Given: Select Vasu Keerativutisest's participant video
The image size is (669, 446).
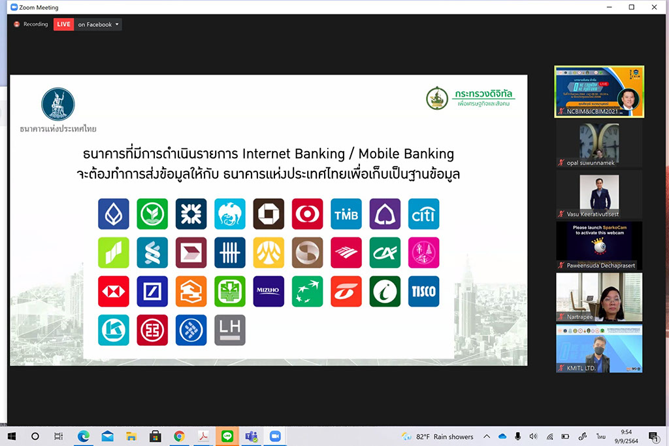Looking at the screenshot, I should [x=599, y=194].
